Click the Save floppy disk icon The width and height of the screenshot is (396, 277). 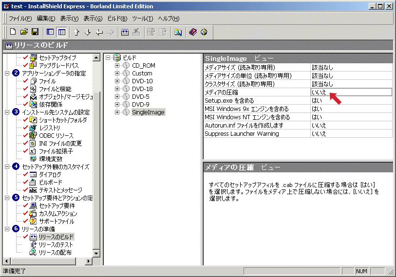[35, 32]
